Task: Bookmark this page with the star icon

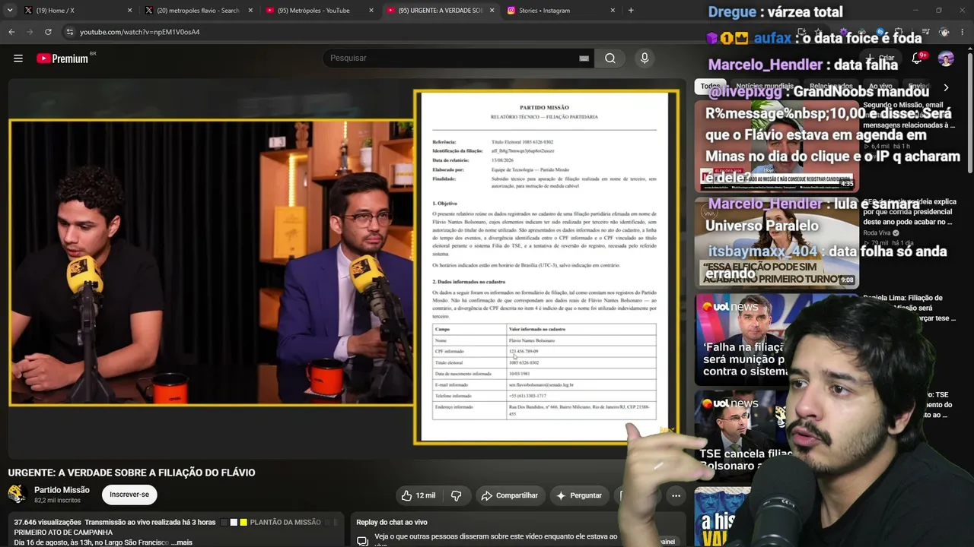Action: [x=819, y=32]
